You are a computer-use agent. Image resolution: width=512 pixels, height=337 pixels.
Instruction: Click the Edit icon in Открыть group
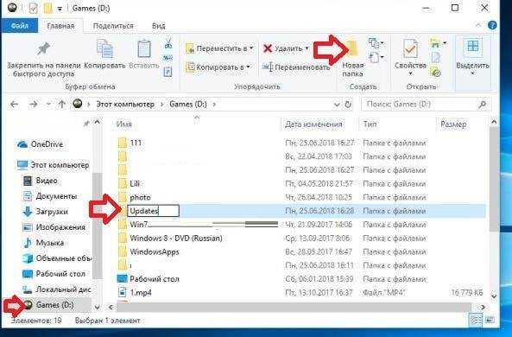pos(436,58)
